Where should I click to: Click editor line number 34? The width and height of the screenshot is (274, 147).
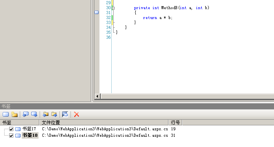tap(108, 27)
